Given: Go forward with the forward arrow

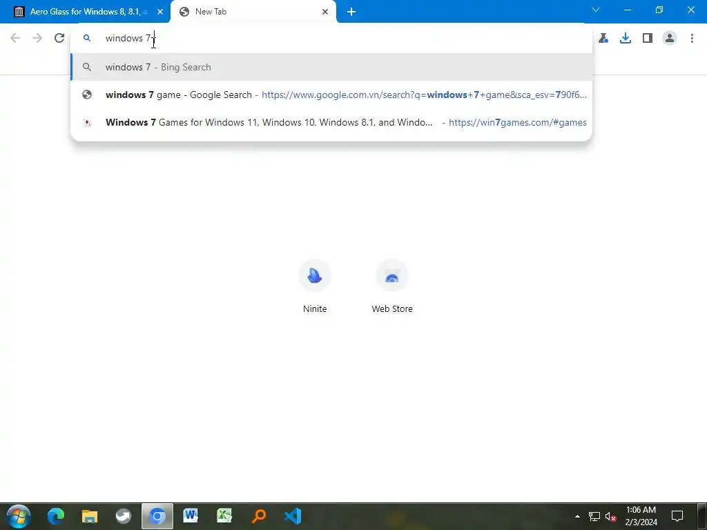Looking at the screenshot, I should (x=37, y=38).
